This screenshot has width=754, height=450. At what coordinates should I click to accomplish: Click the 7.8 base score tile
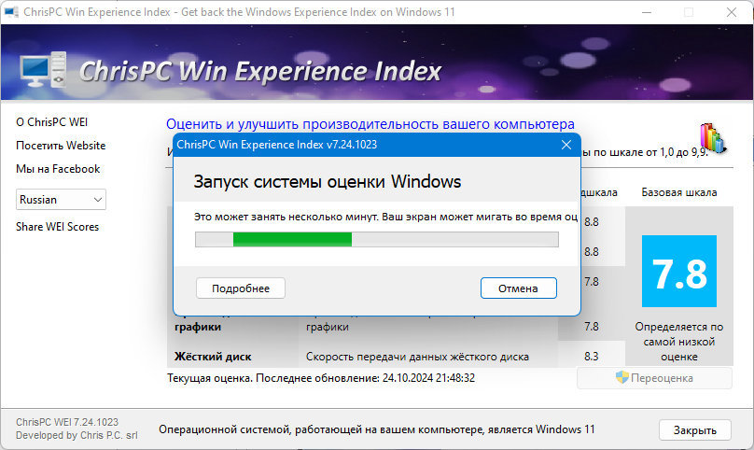tap(679, 271)
